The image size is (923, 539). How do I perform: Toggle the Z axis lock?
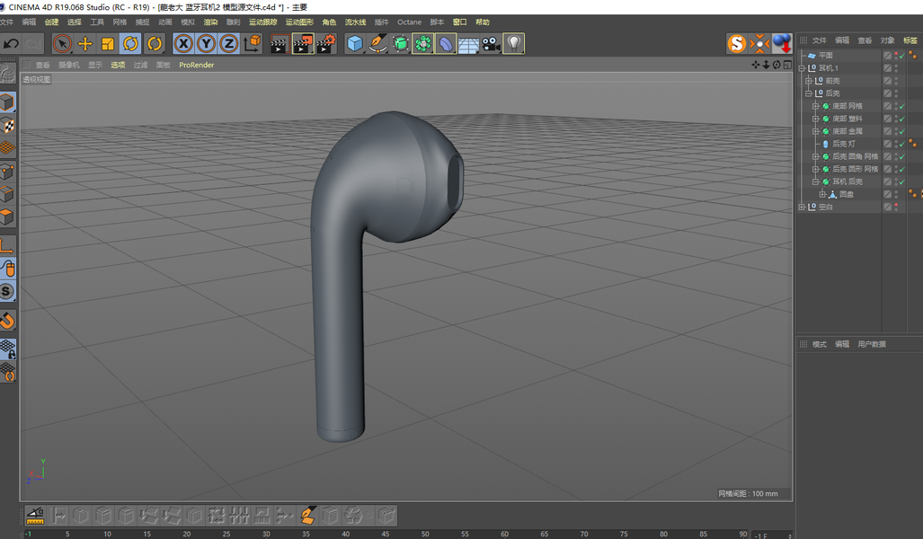229,43
